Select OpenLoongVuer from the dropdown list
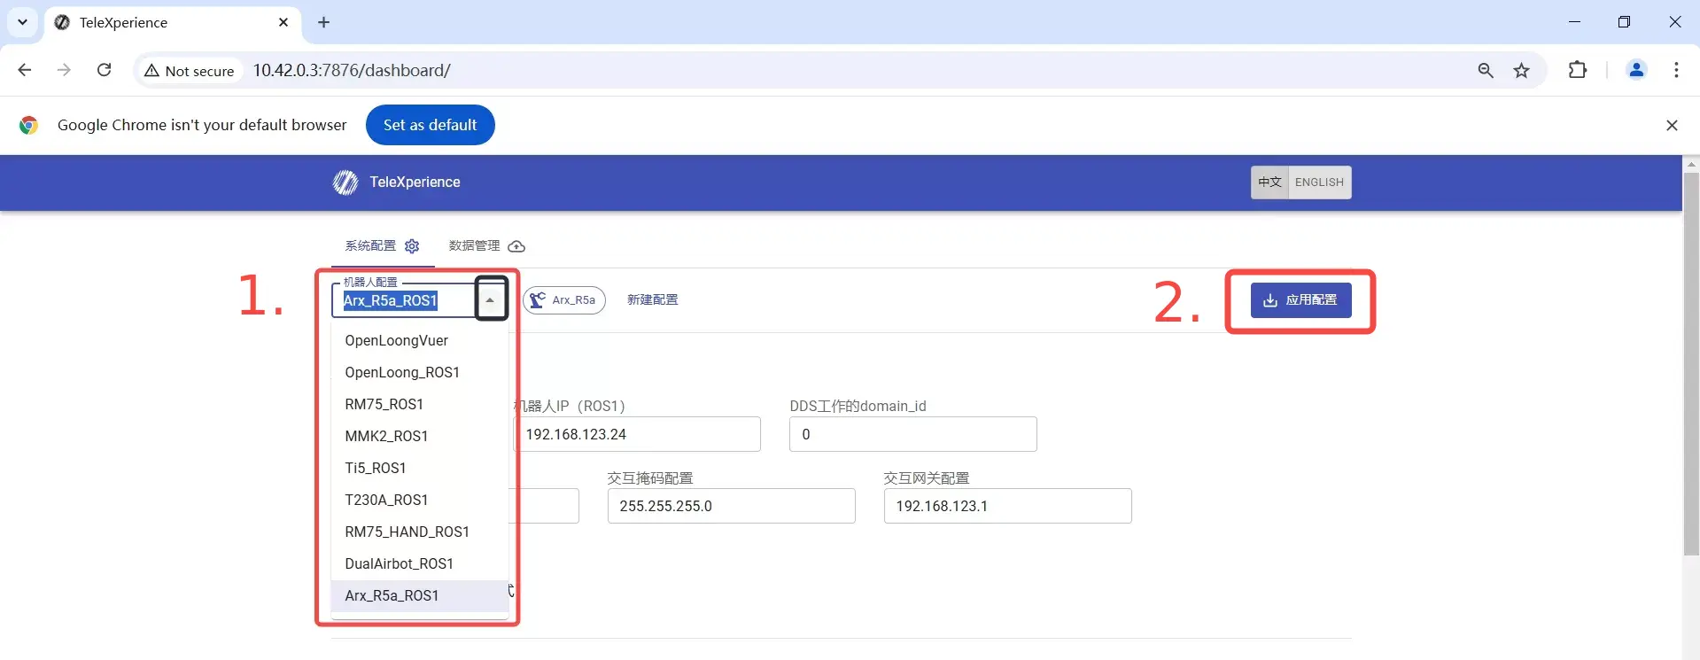The width and height of the screenshot is (1700, 660). (x=396, y=341)
